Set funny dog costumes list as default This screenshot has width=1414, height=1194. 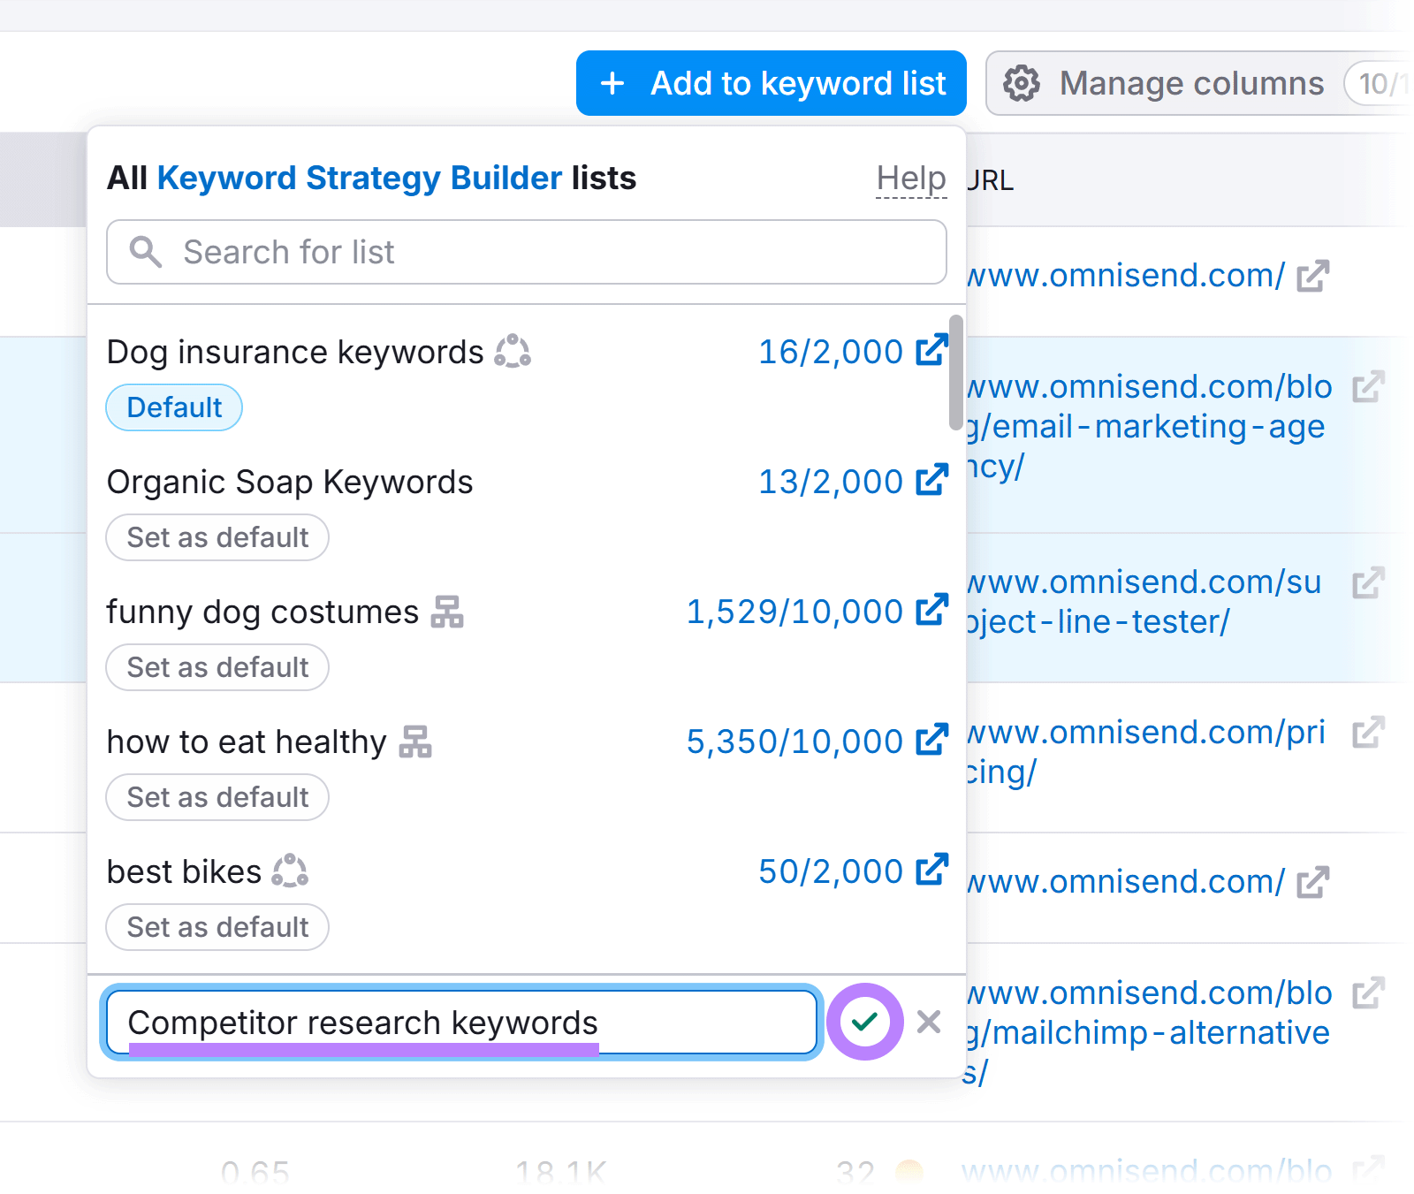pos(217,667)
